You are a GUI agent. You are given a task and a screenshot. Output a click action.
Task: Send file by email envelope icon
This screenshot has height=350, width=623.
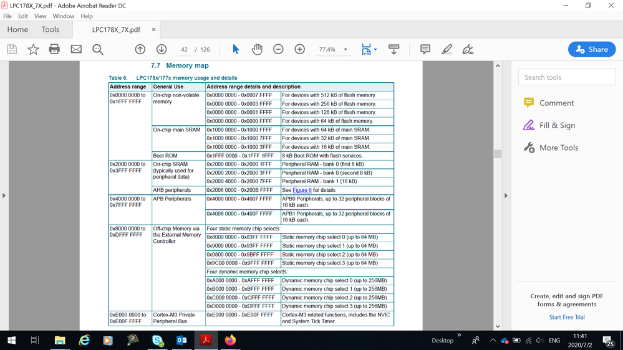click(x=76, y=49)
